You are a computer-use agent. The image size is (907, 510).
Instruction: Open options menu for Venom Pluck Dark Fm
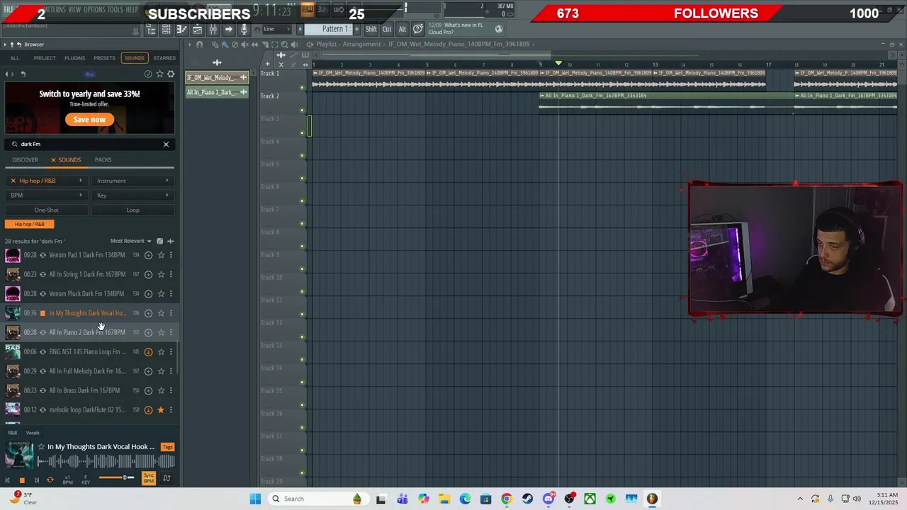pos(170,294)
